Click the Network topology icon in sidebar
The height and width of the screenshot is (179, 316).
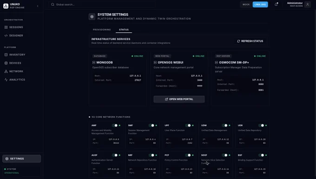6,71
